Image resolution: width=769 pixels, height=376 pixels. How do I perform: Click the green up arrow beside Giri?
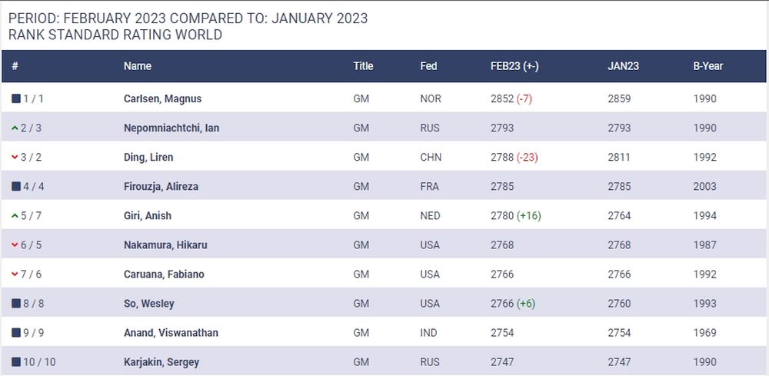click(x=15, y=215)
